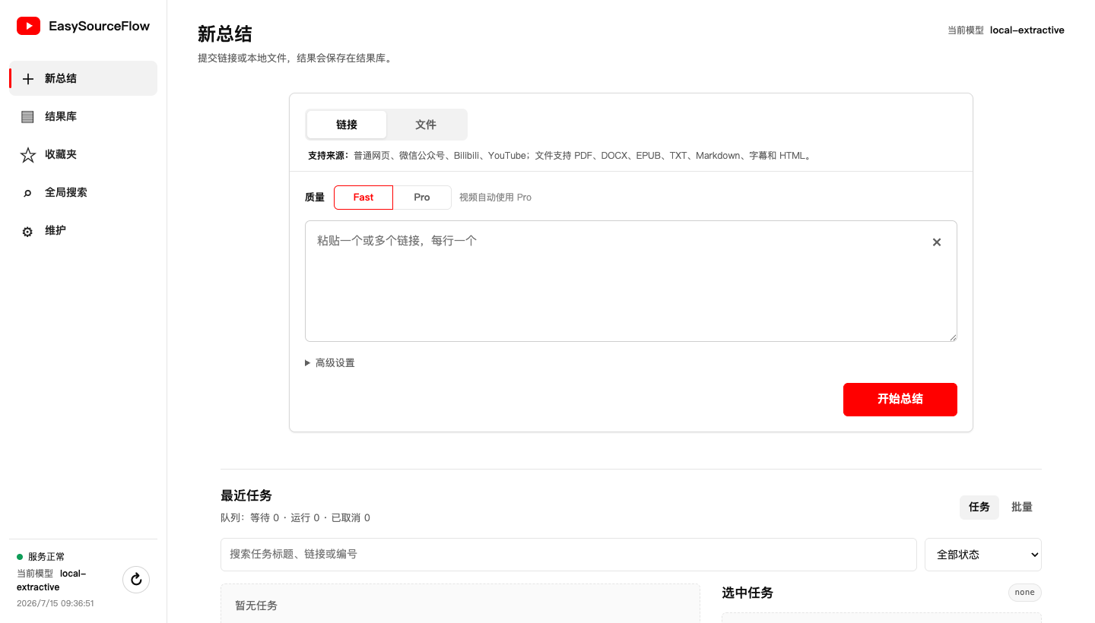Switch to the 文件 tab
1095x623 pixels.
pyautogui.click(x=426, y=125)
